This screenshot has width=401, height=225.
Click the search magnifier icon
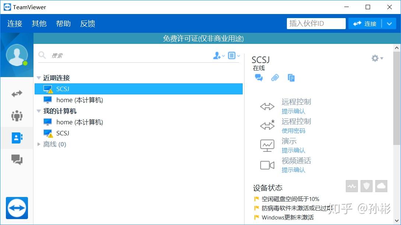[x=42, y=55]
